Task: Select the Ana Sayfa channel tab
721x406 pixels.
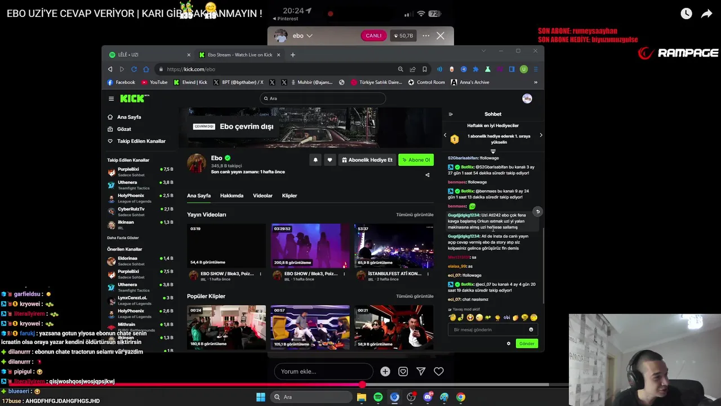Action: click(x=199, y=196)
